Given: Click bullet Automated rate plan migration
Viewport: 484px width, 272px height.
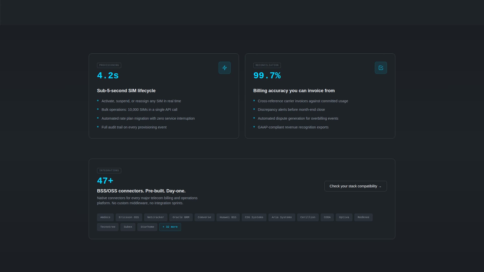Looking at the screenshot, I should [148, 118].
